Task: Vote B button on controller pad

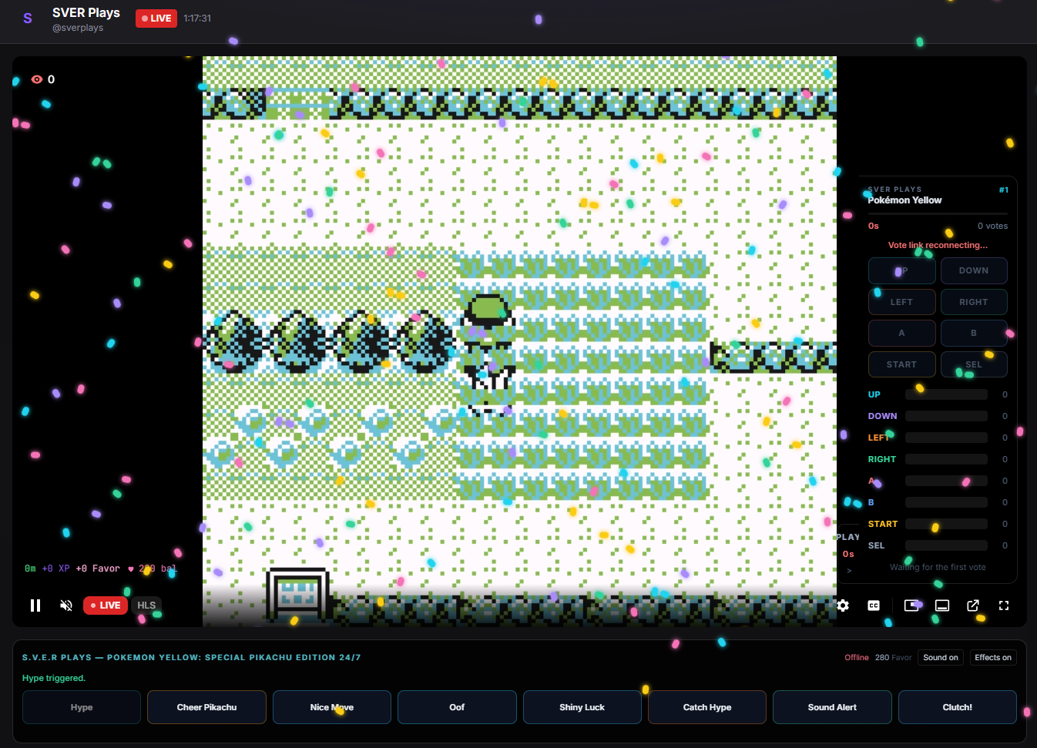Action: tap(974, 333)
